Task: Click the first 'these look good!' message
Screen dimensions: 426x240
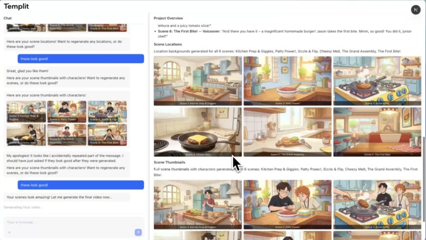Action: (81, 59)
